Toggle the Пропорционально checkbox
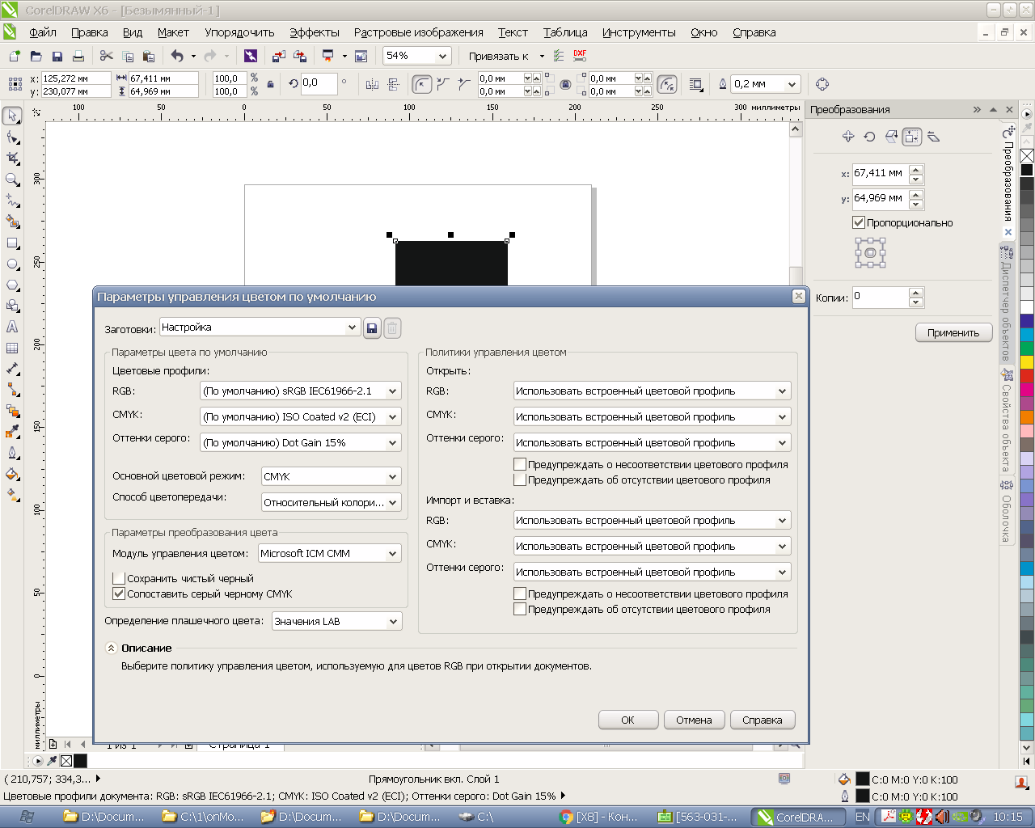The width and height of the screenshot is (1035, 828). click(859, 222)
